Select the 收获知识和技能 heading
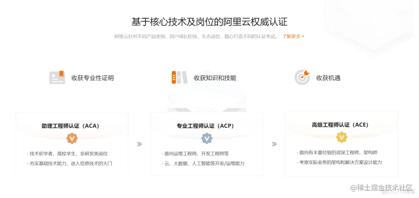The width and height of the screenshot is (419, 198). tap(215, 78)
